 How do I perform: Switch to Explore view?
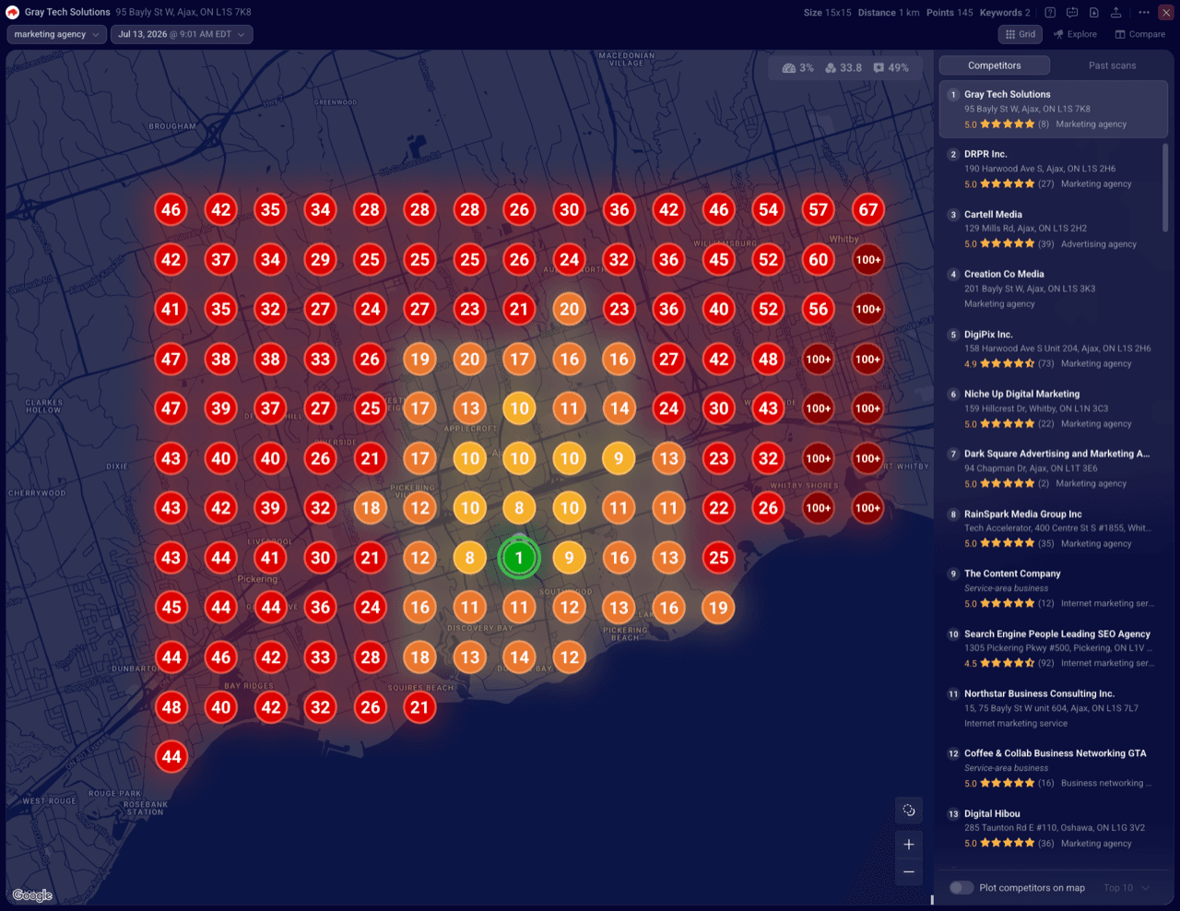1075,34
